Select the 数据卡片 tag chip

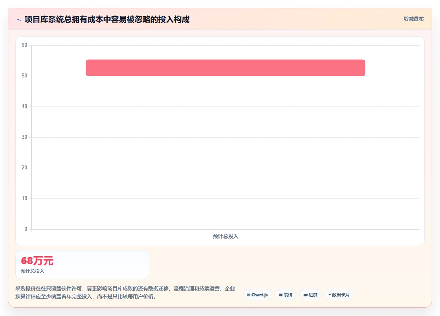[x=339, y=295]
